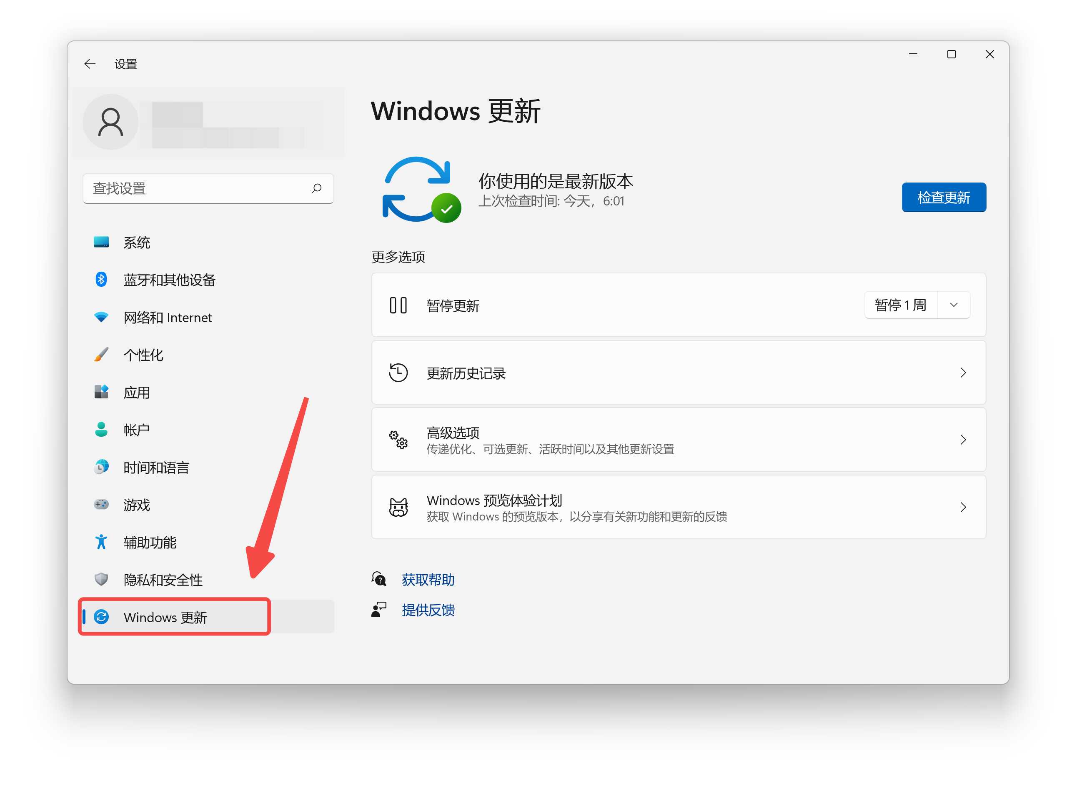This screenshot has width=1072, height=803.
Task: Select 应用 in the sidebar
Action: (x=208, y=392)
